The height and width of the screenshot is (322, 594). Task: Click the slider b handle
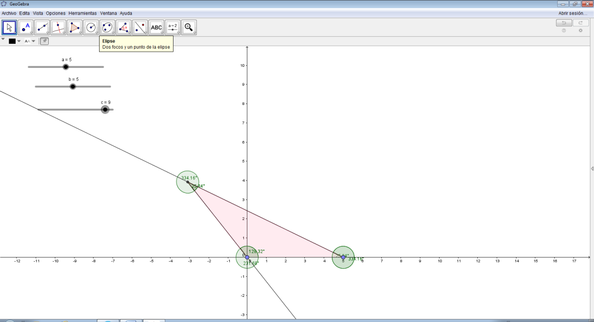point(73,86)
